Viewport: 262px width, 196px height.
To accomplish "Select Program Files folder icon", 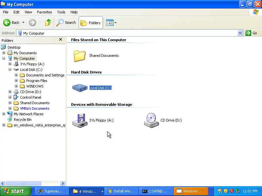I will click(22, 81).
